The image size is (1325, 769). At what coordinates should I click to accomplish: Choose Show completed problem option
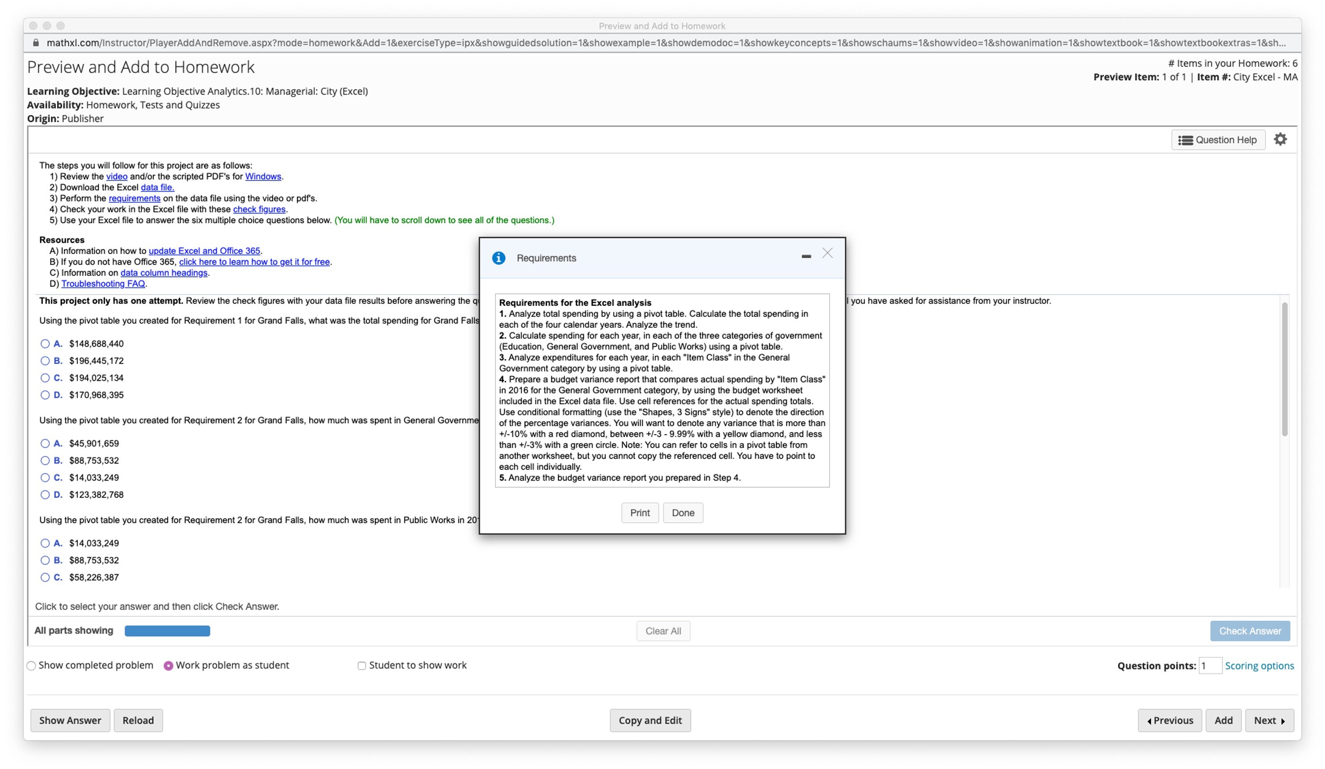(x=32, y=666)
